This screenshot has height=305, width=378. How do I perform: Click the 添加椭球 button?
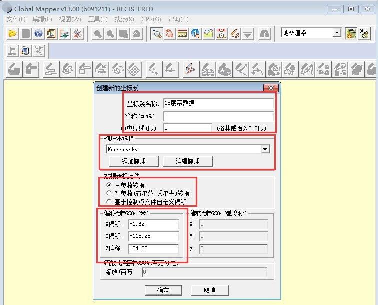coord(134,161)
